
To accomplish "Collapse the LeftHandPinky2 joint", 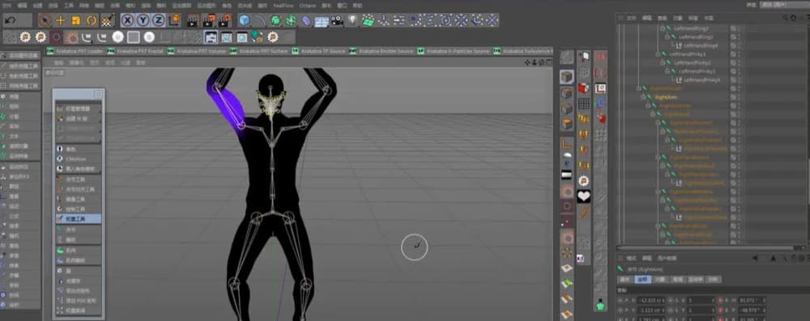I will (663, 62).
